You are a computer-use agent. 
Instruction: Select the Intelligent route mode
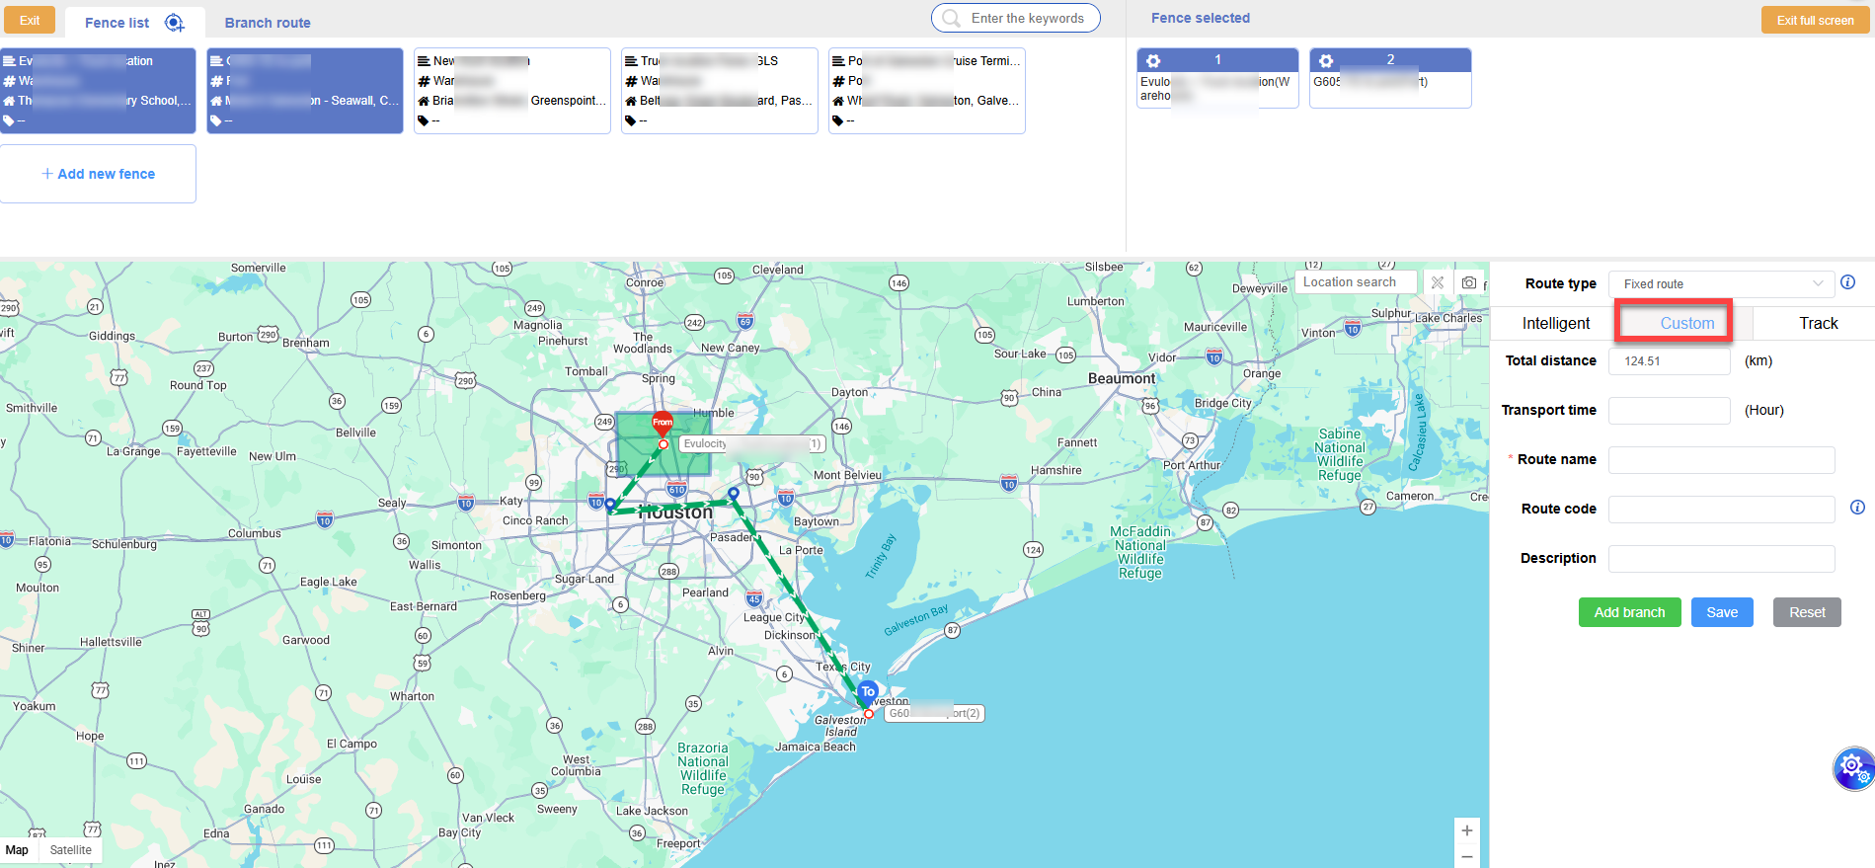[1555, 323]
